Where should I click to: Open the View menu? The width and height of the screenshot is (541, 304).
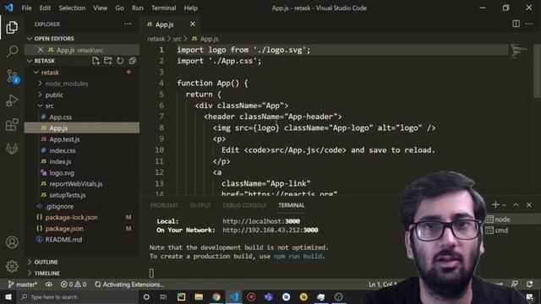(x=100, y=8)
